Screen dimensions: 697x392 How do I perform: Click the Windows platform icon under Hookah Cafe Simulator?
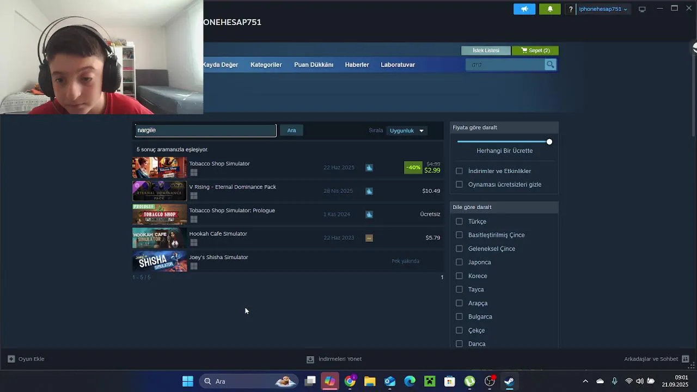[193, 243]
